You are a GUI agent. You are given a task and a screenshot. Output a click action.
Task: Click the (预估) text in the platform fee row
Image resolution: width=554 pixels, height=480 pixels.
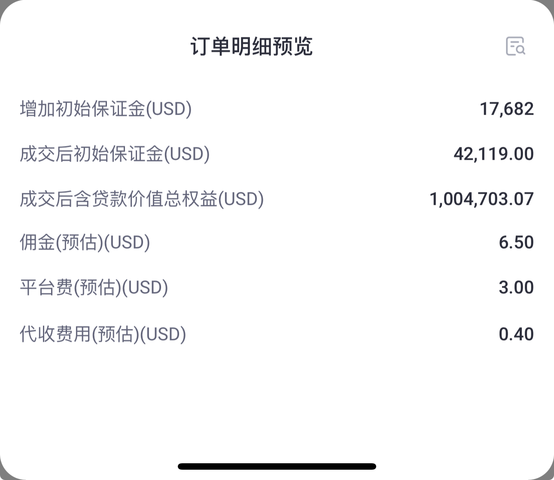tap(97, 288)
